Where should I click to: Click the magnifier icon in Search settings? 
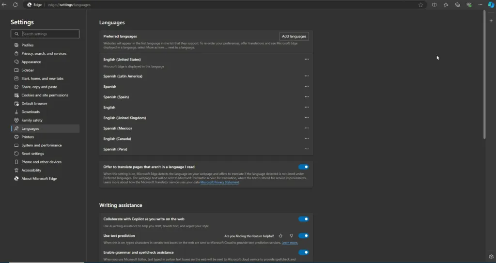(x=16, y=34)
